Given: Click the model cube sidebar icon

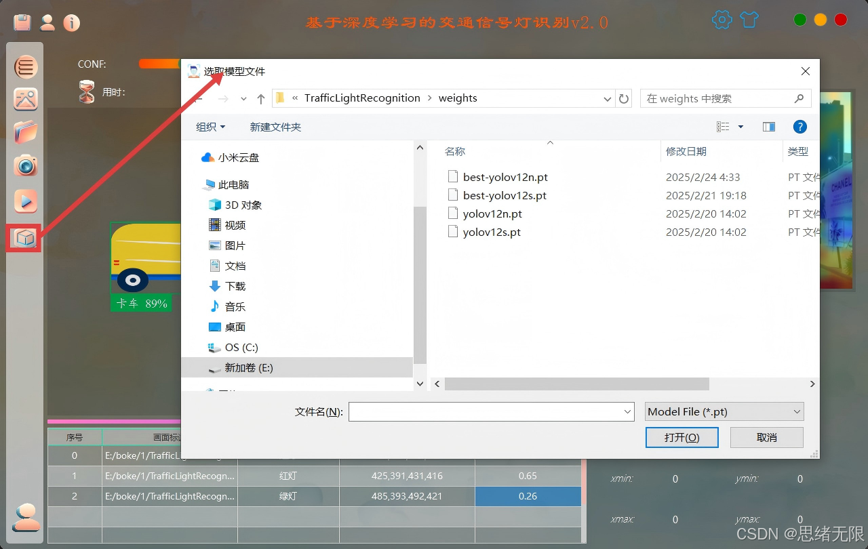Looking at the screenshot, I should [25, 238].
